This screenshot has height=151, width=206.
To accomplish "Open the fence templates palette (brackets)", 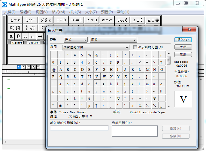I will click(x=15, y=28).
